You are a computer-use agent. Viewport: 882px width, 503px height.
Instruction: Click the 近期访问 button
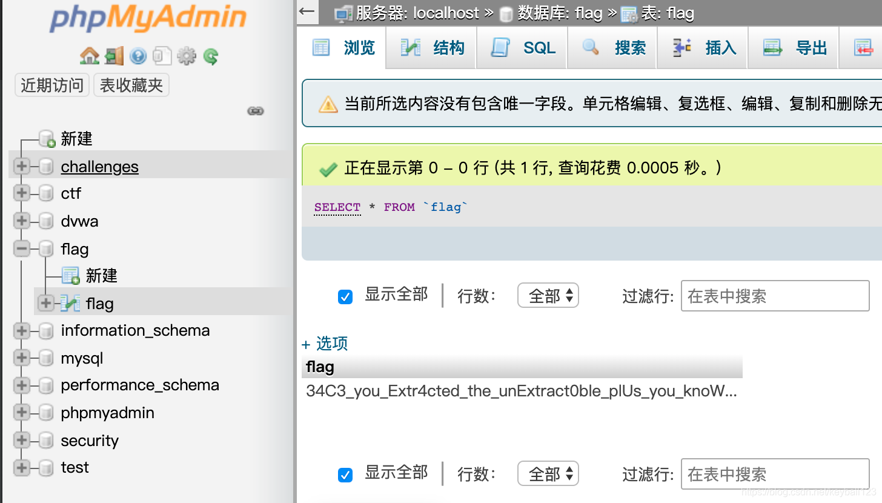[52, 85]
